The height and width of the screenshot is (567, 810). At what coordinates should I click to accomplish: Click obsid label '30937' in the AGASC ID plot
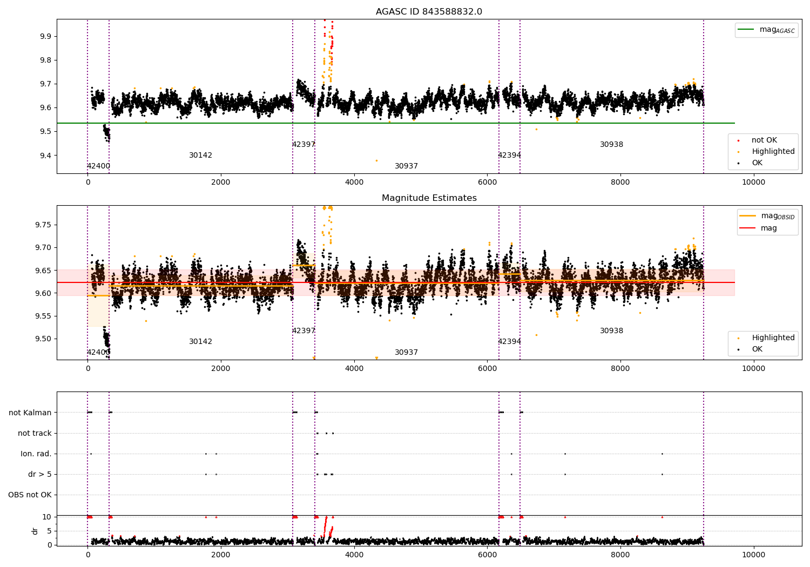[x=406, y=166]
